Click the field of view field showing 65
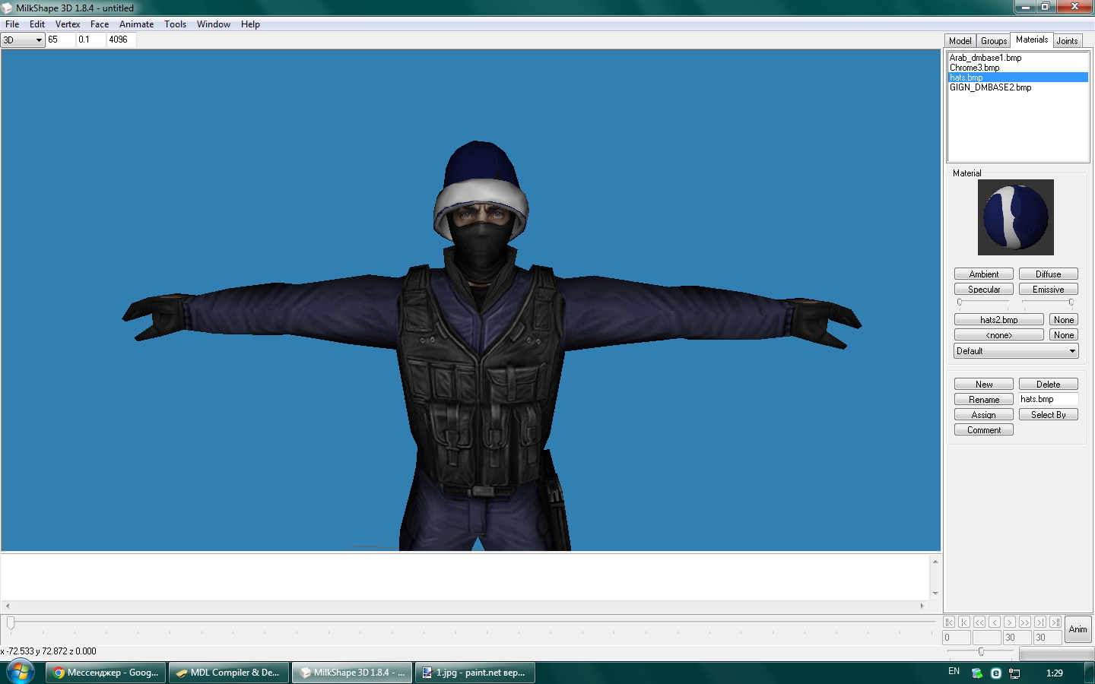1095x684 pixels. (61, 40)
